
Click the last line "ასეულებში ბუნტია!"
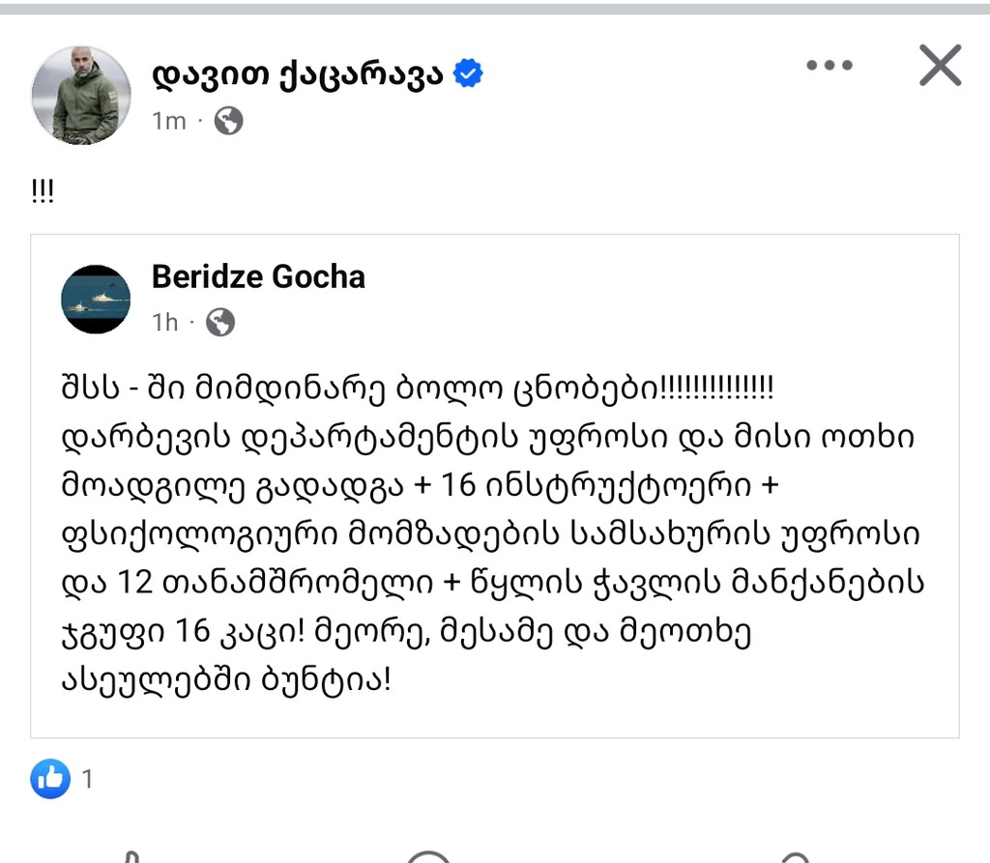(x=226, y=680)
